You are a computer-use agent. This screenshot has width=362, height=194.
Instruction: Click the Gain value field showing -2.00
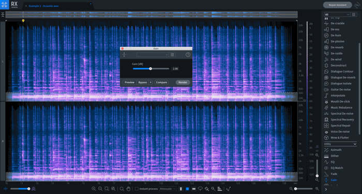coord(175,69)
